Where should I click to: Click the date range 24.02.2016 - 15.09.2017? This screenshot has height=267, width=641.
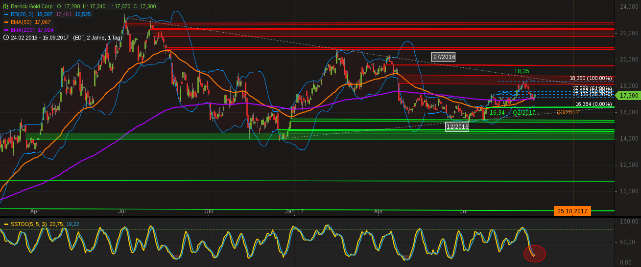[x=40, y=38]
